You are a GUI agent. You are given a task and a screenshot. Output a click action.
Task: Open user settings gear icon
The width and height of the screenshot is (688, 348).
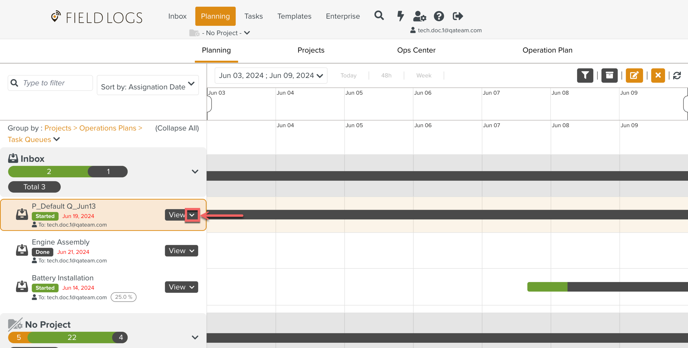[419, 16]
